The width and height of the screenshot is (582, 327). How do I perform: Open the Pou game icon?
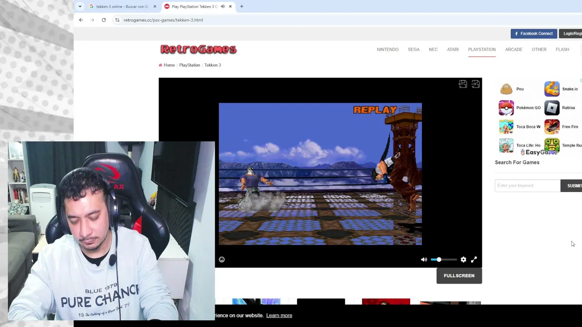tap(506, 89)
